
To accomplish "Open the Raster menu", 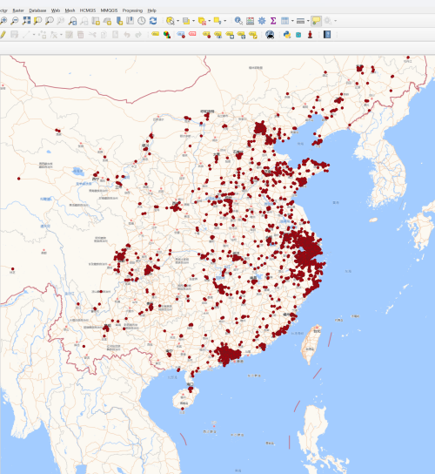I will [18, 10].
